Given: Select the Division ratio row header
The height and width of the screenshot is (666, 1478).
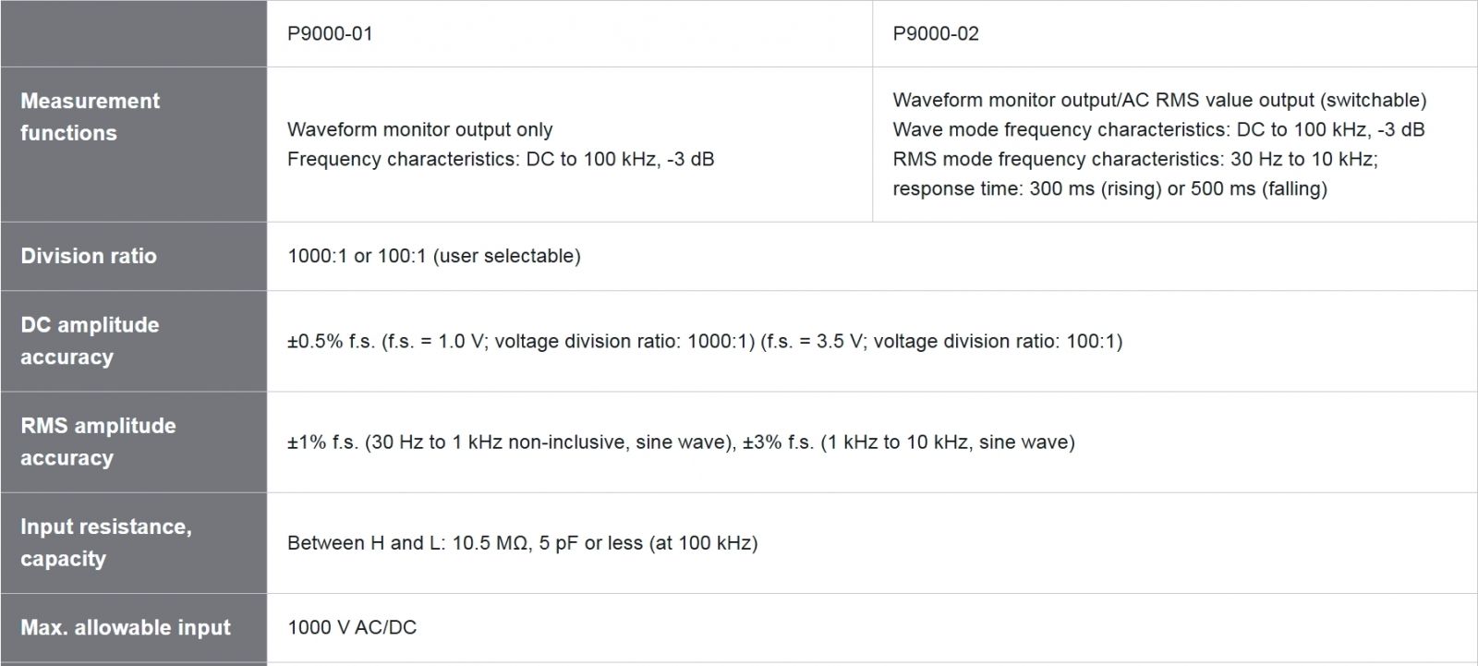Looking at the screenshot, I should pyautogui.click(x=89, y=256).
